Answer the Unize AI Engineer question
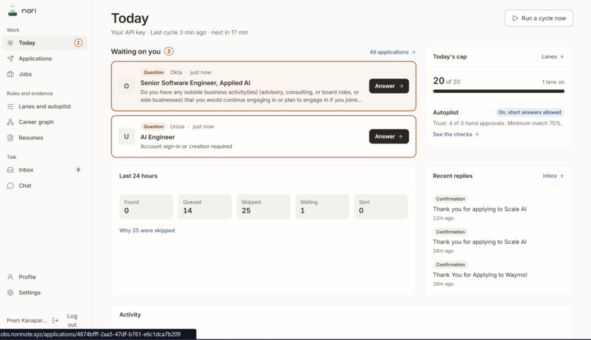 tap(389, 136)
